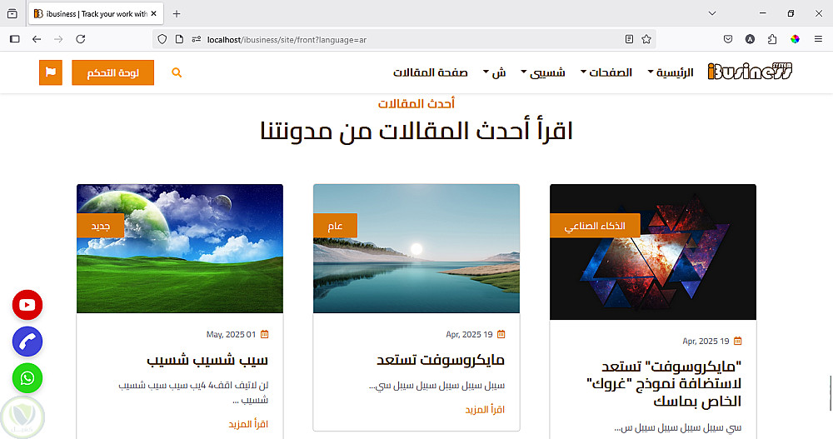Open Firefox hamburger application menu
The width and height of the screenshot is (833, 439).
pos(818,39)
